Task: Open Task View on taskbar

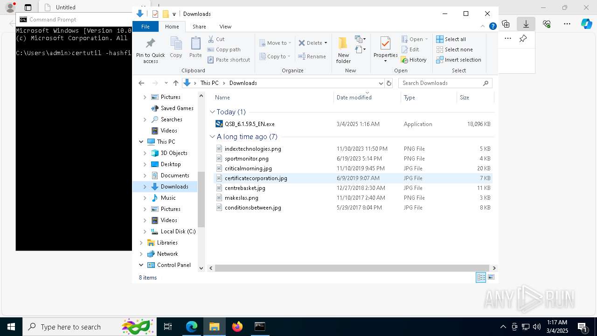Action: click(168, 327)
